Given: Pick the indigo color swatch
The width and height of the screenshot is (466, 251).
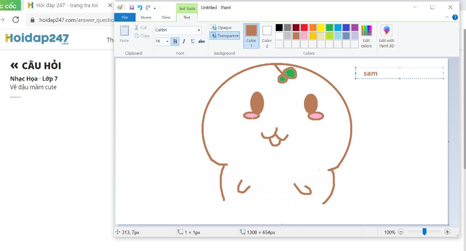Looking at the screenshot, I should coord(346,28).
